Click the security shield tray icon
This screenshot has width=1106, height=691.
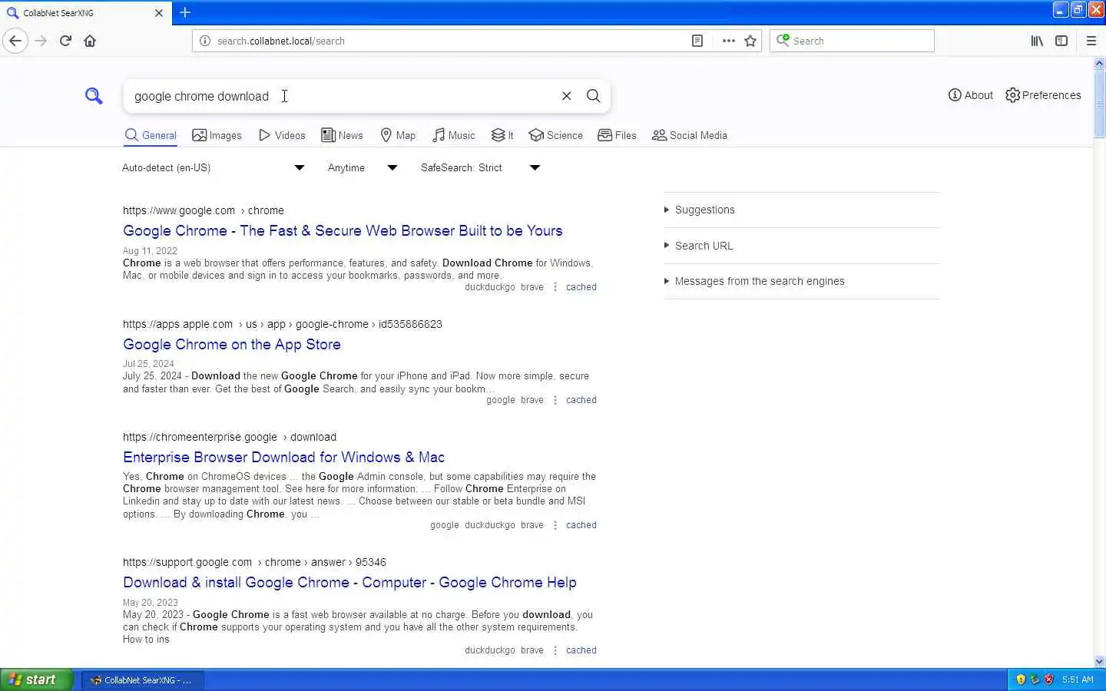pos(1021,679)
